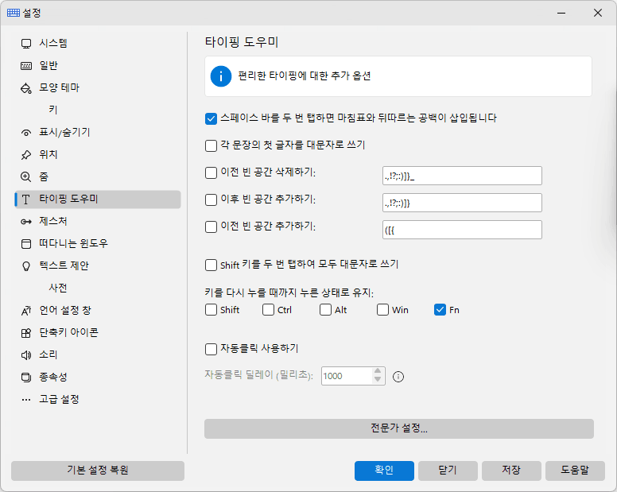
Task: Select 고급 설정 in sidebar
Action: tap(98, 400)
